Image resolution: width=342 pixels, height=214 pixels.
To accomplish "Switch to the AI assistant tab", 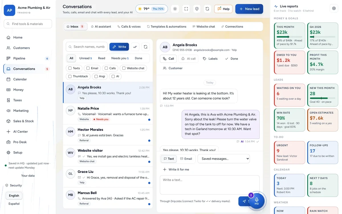I will pos(101,27).
